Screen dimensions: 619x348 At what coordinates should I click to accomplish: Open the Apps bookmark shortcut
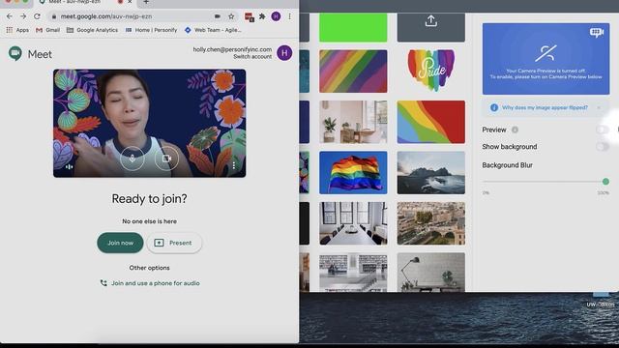click(17, 30)
